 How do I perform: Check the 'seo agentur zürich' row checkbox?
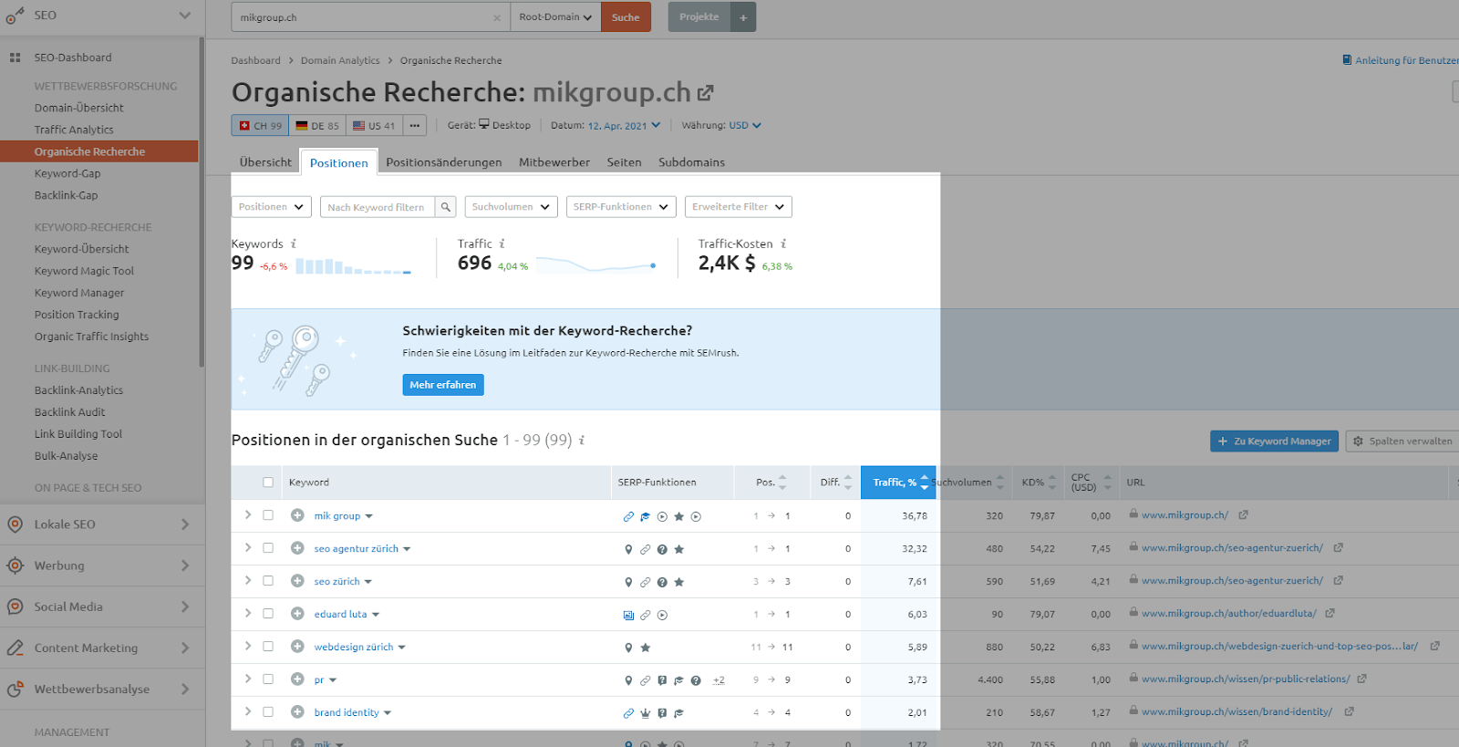tap(268, 548)
